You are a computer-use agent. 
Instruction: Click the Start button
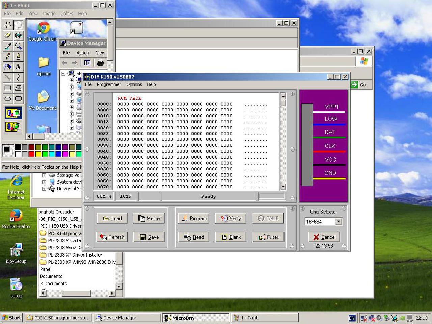click(12, 318)
